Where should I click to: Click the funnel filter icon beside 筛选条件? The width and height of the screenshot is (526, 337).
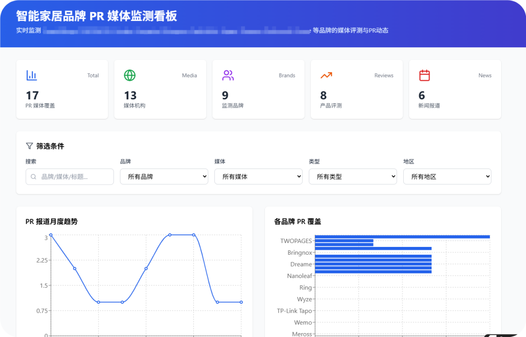pyautogui.click(x=30, y=146)
